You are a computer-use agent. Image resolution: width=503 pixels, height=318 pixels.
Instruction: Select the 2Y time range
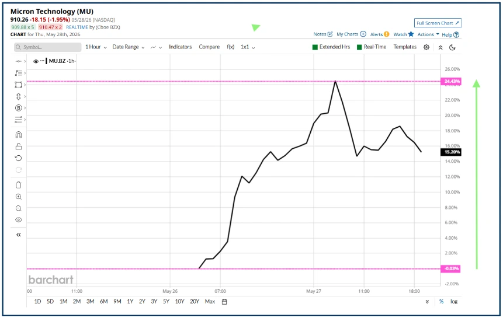[x=142, y=302]
